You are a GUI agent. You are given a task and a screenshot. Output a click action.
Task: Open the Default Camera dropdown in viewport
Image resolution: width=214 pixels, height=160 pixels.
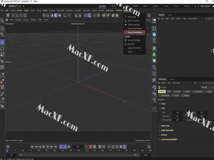[x=78, y=24]
